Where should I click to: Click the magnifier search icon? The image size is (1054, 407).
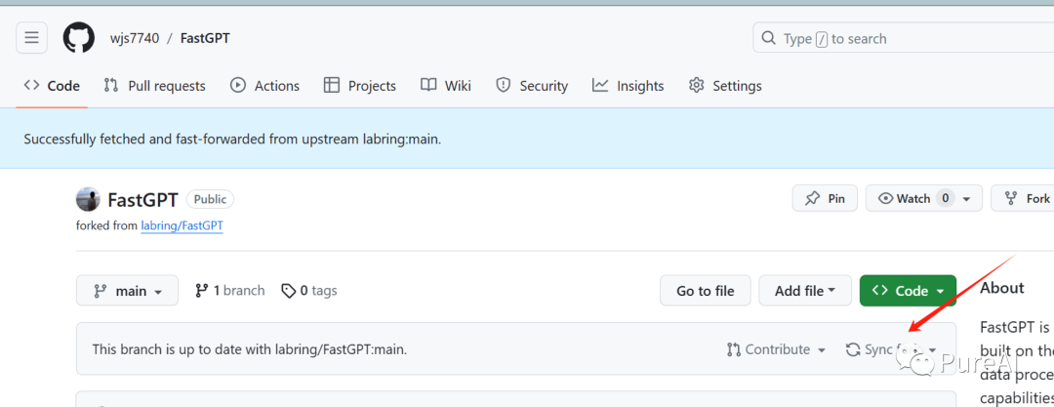[769, 39]
